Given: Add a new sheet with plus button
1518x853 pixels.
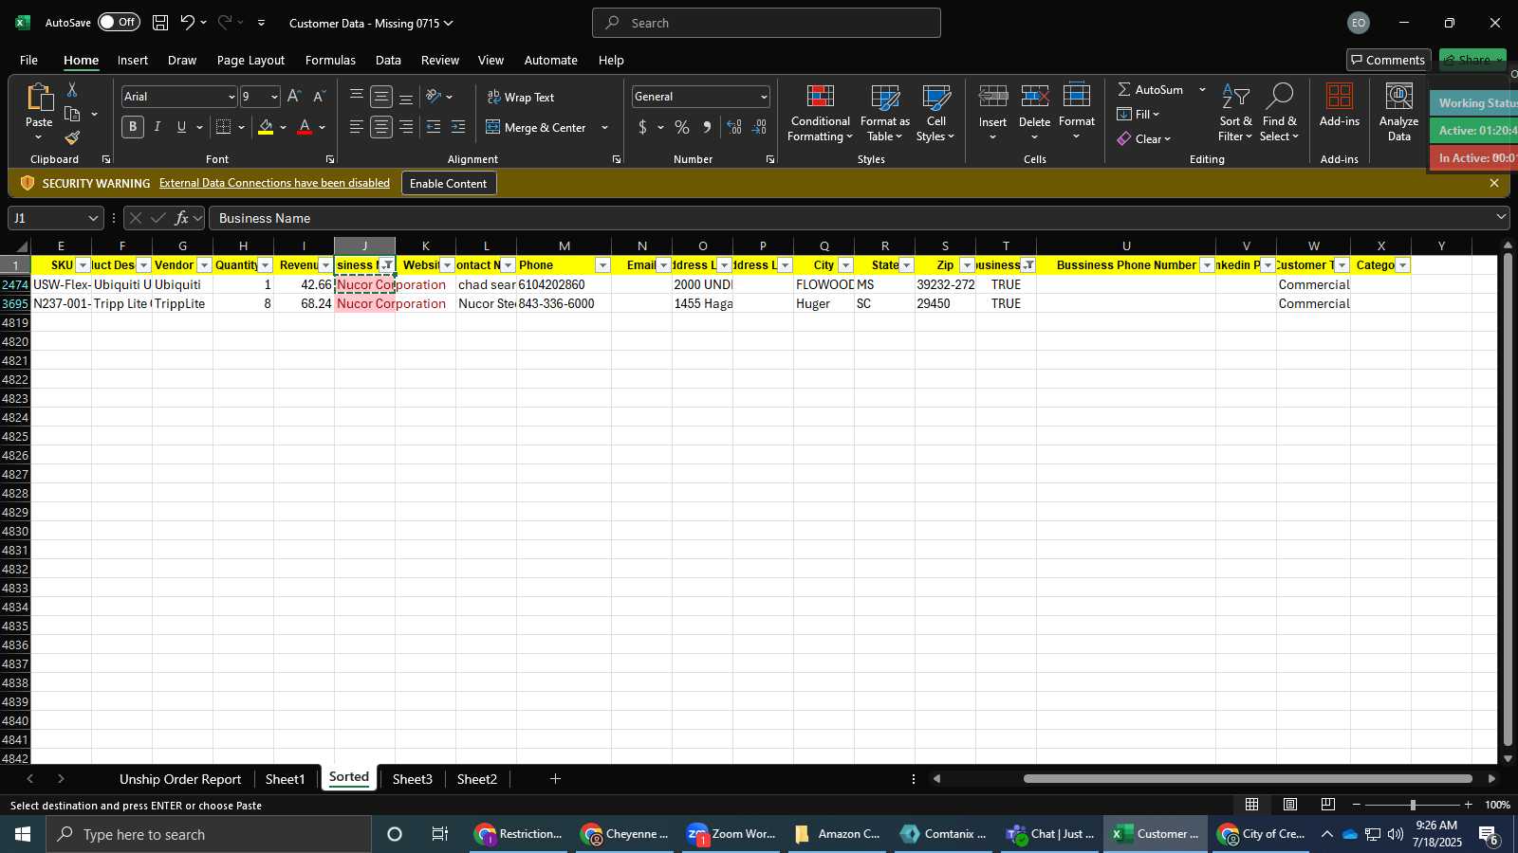Looking at the screenshot, I should coord(555,779).
